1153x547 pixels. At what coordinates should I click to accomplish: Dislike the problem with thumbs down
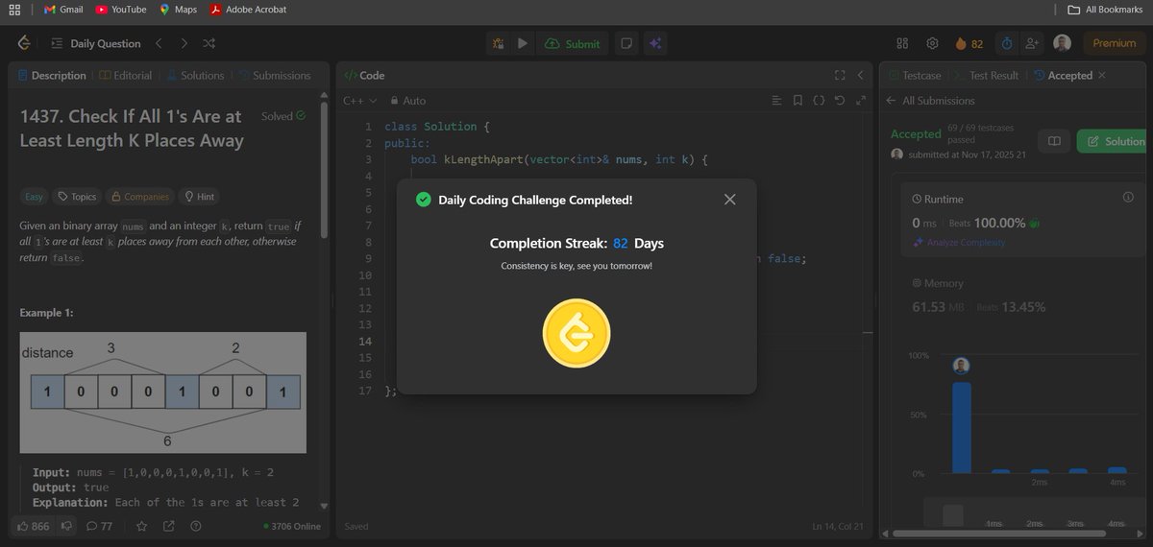66,526
